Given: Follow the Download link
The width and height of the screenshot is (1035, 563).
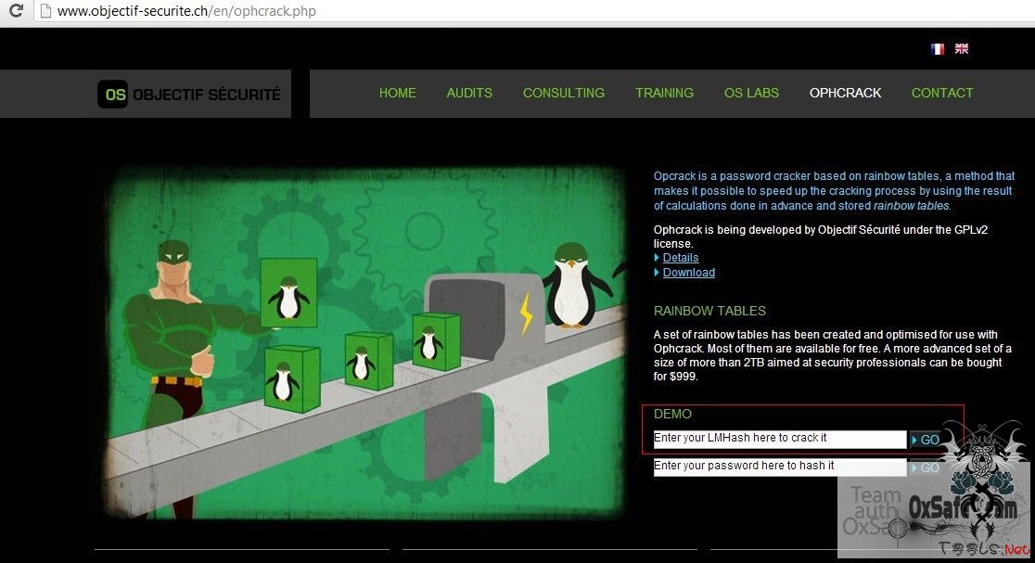Looking at the screenshot, I should pyautogui.click(x=688, y=273).
